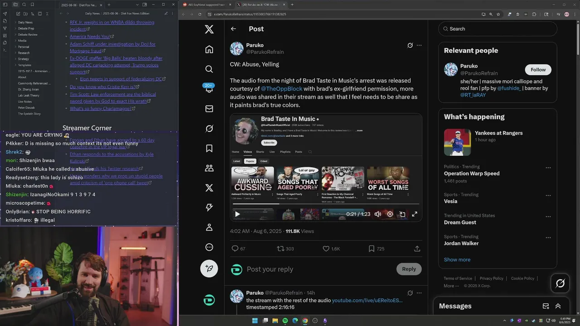Image resolution: width=580 pixels, height=326 pixels.
Task: Switch to AIO Boyfriend browser tab
Action: pyautogui.click(x=207, y=5)
